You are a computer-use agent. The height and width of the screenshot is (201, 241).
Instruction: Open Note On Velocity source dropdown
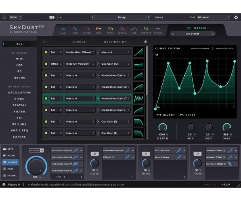coord(80,64)
